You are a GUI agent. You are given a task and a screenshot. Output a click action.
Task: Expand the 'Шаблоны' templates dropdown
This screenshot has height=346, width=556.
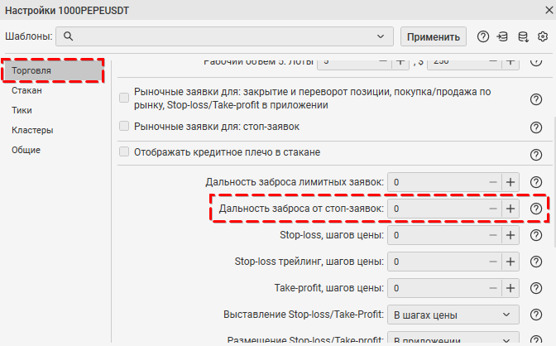[380, 36]
